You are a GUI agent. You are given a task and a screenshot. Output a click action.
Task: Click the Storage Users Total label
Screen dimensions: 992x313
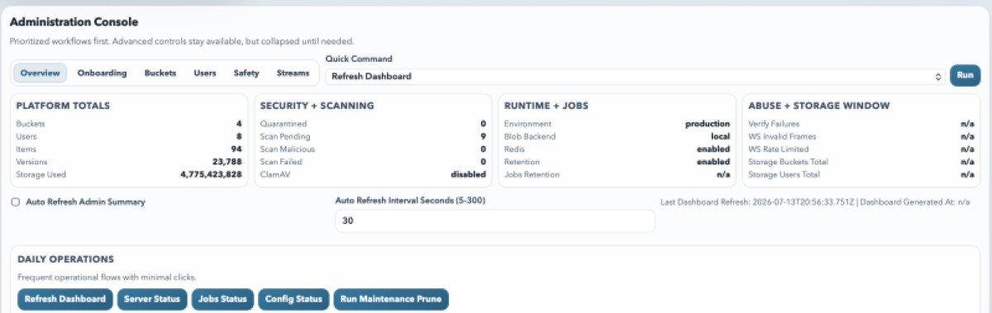785,174
